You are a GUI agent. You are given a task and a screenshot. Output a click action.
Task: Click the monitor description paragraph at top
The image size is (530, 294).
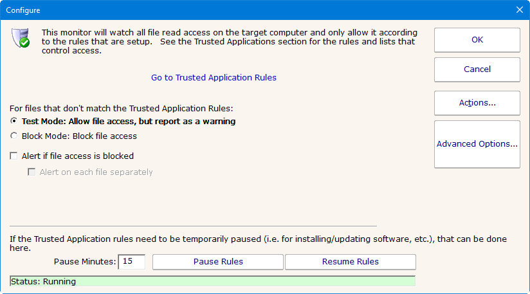229,42
